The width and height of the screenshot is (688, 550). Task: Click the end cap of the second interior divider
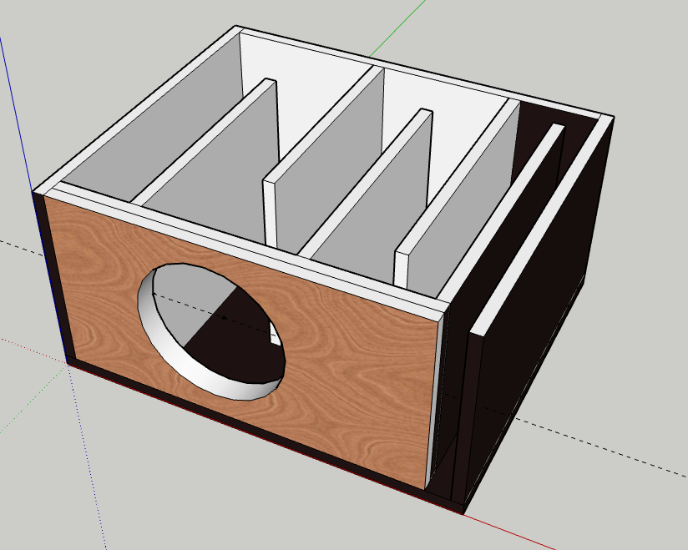[271, 209]
